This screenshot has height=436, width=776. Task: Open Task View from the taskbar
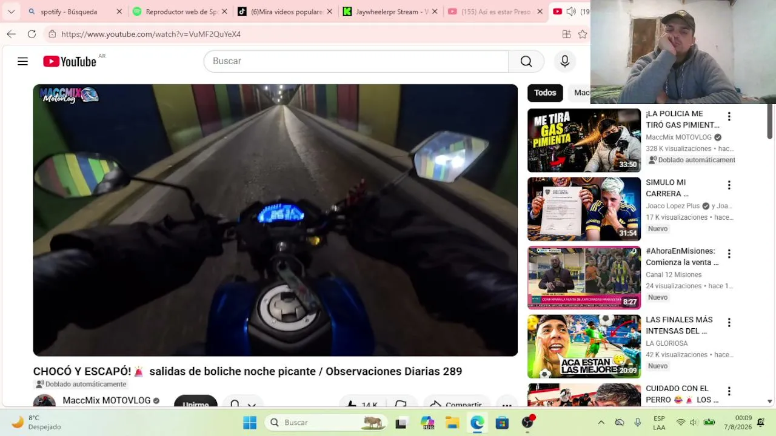click(x=401, y=423)
